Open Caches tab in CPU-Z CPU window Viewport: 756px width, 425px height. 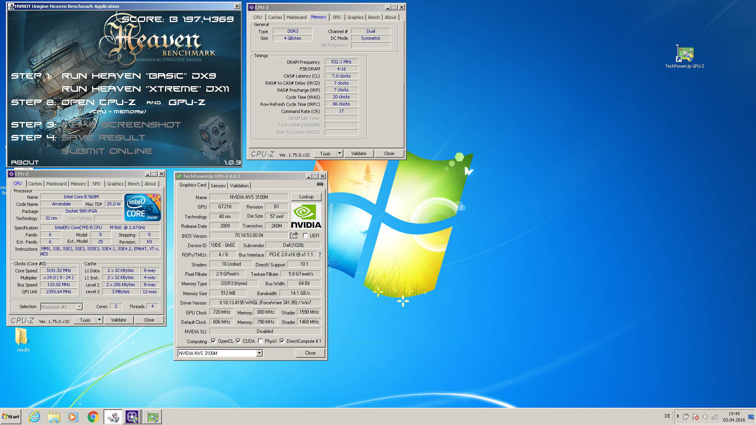pos(35,184)
